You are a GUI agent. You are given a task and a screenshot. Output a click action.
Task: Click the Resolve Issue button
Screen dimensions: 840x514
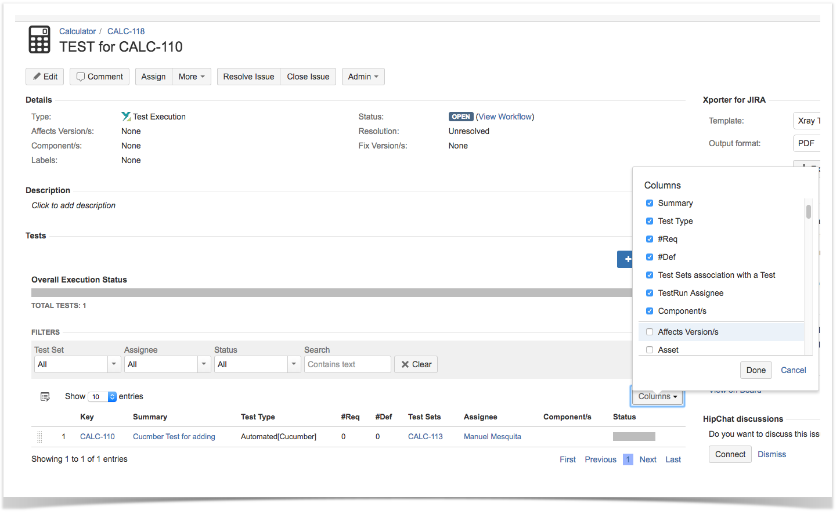[x=248, y=77]
